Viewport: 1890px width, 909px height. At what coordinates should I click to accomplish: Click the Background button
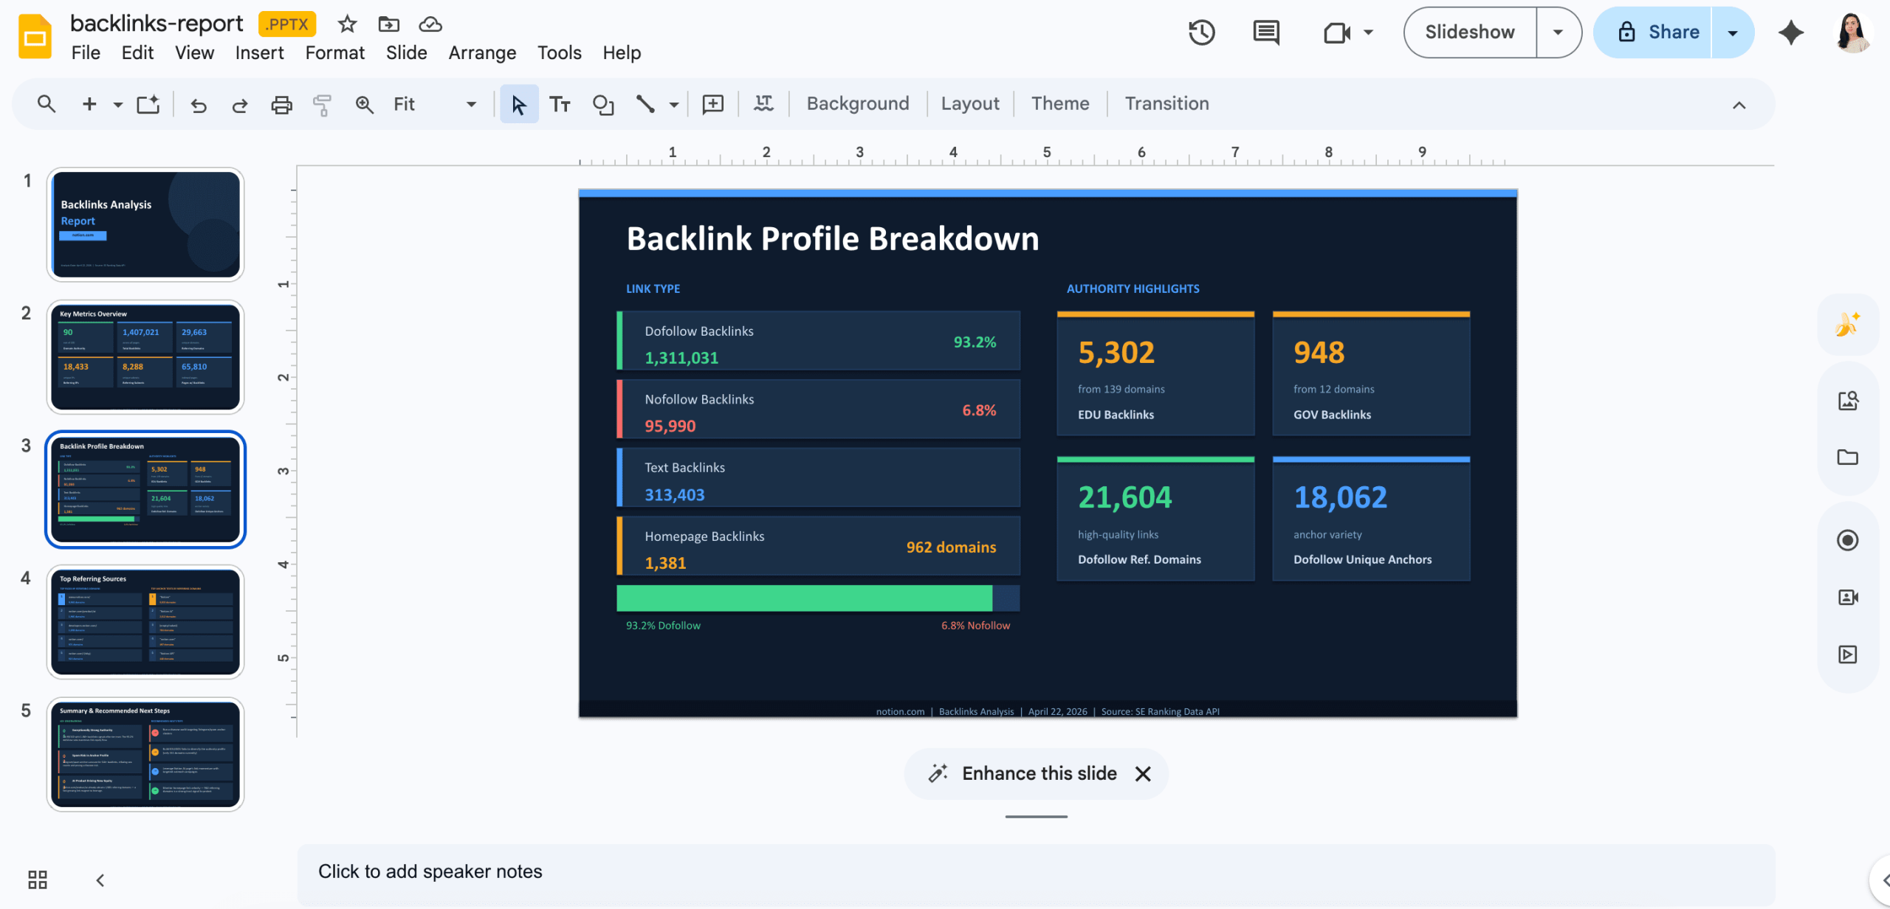click(857, 103)
